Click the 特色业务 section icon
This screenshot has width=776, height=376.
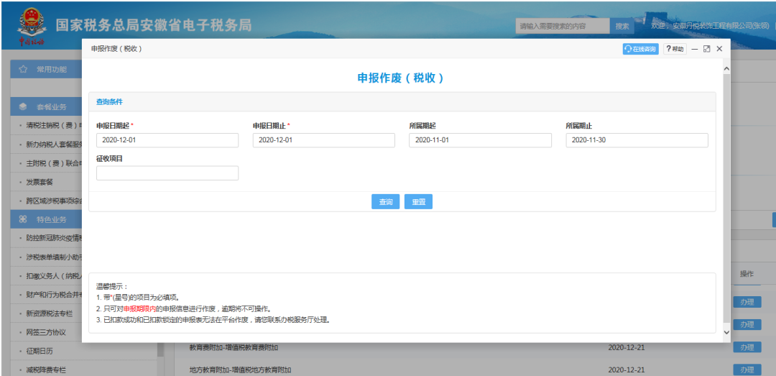coord(23,219)
